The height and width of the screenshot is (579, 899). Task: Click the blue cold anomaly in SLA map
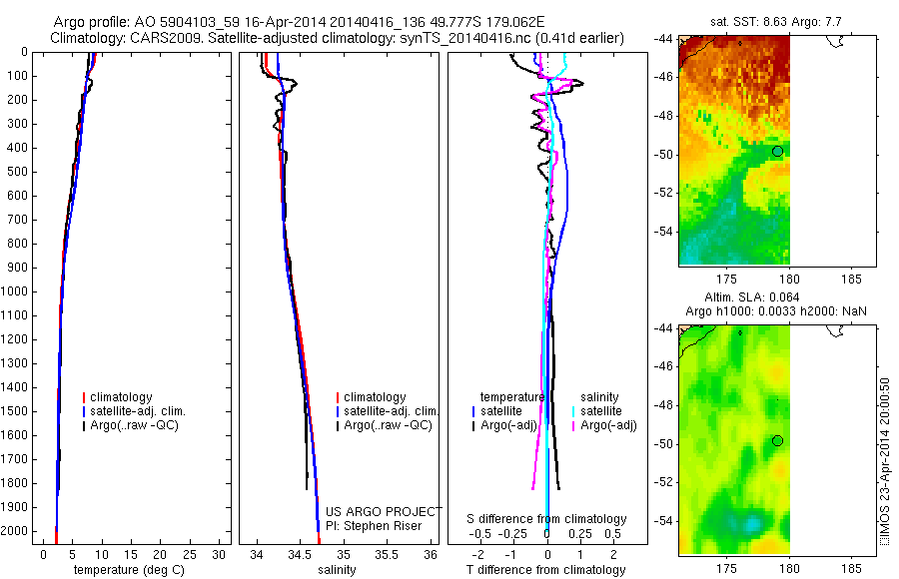[750, 523]
